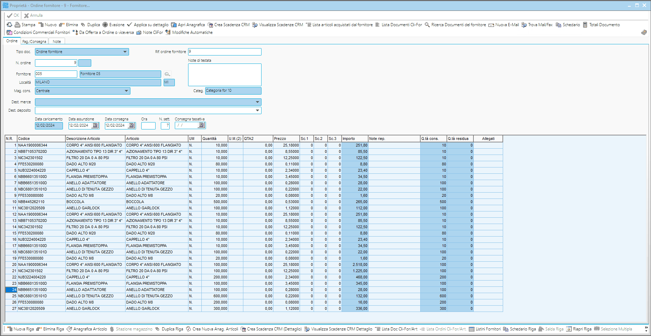Click Riapri Riga
Viewport: 651px width, 336px height.
click(579, 329)
